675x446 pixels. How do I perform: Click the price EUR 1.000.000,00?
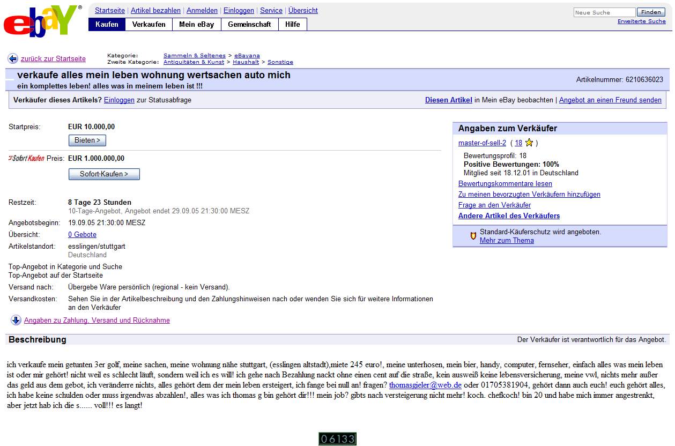pos(96,159)
